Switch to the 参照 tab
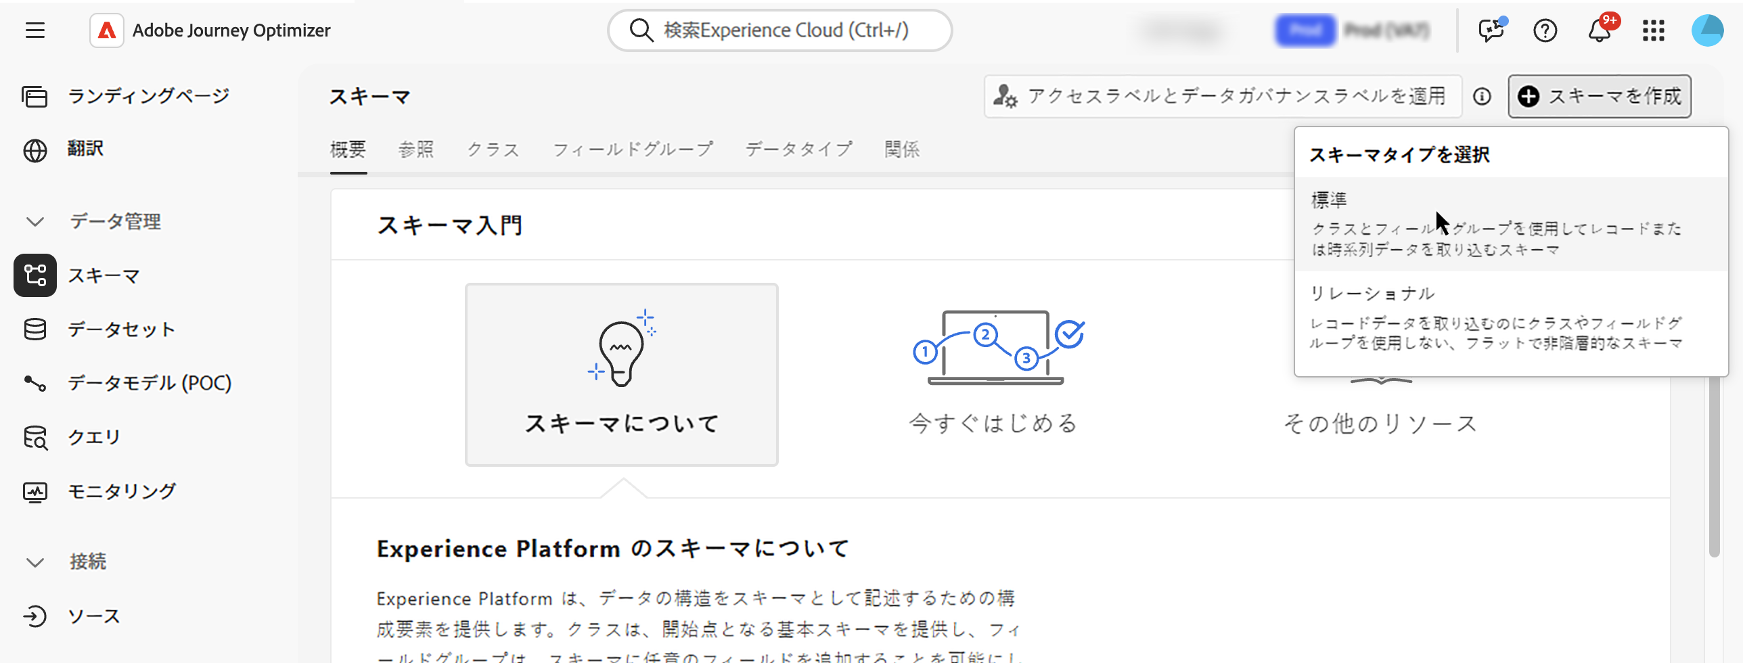The width and height of the screenshot is (1743, 663). 416,150
